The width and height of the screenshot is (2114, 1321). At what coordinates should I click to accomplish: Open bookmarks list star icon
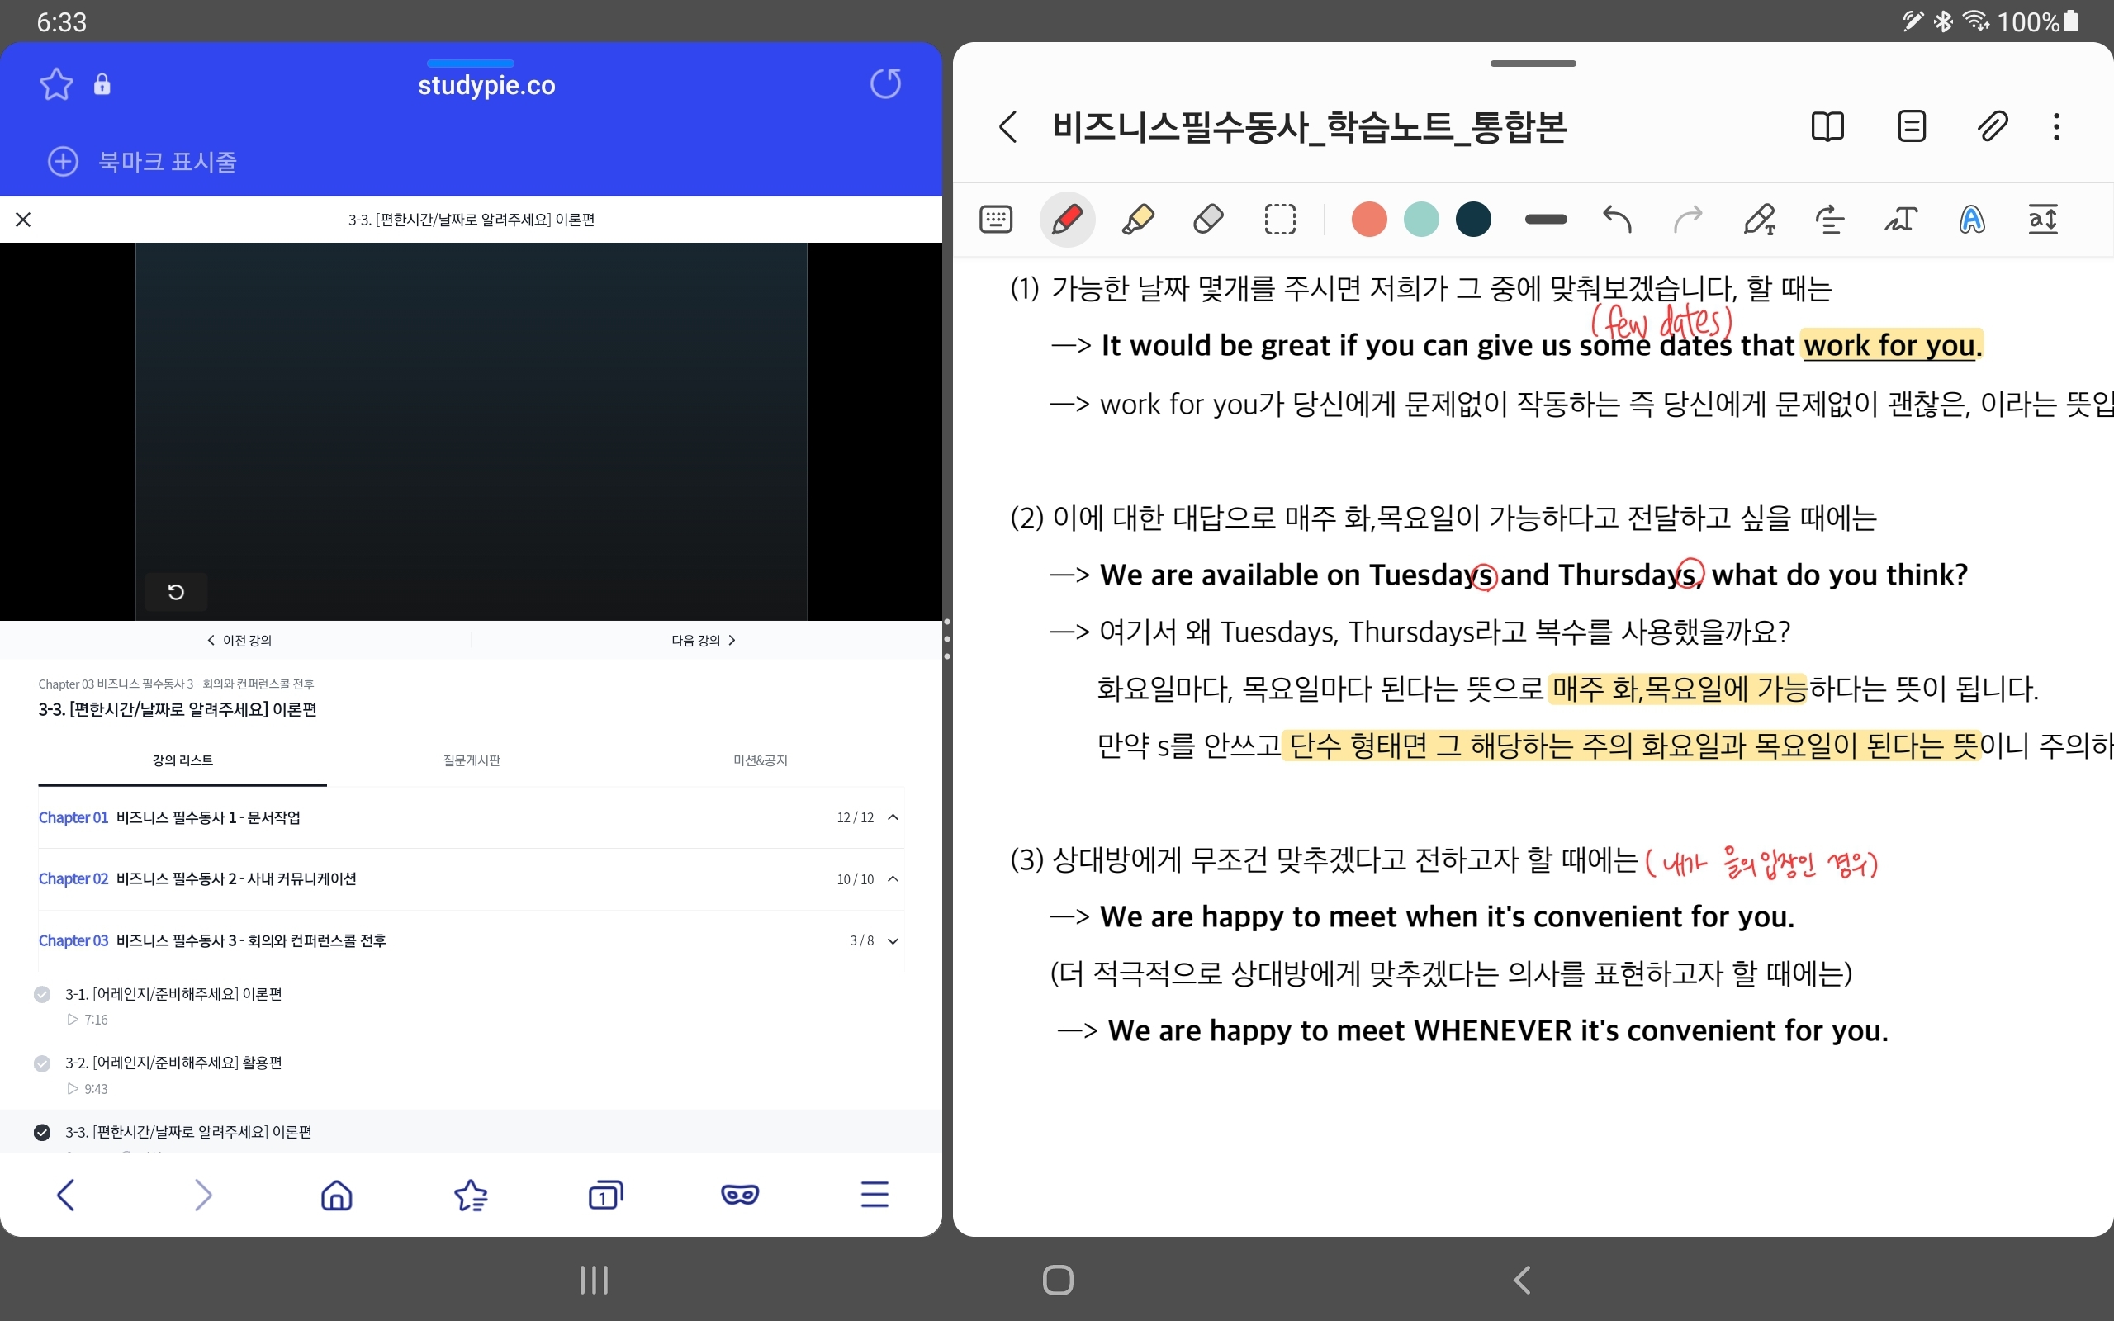(471, 1195)
